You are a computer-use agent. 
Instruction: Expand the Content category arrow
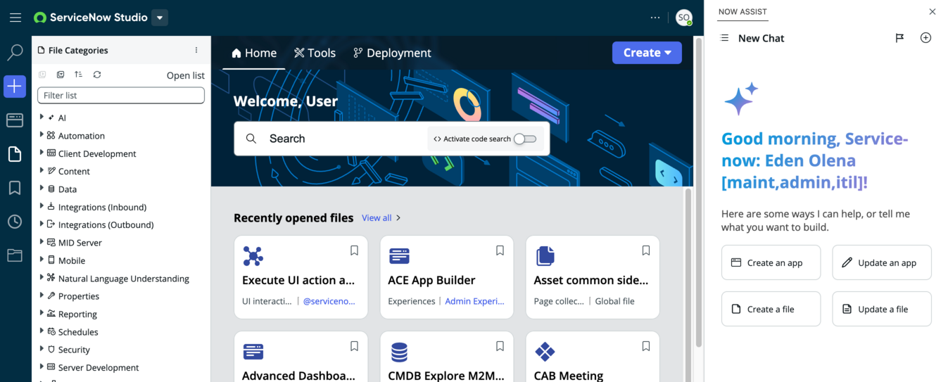click(x=42, y=171)
